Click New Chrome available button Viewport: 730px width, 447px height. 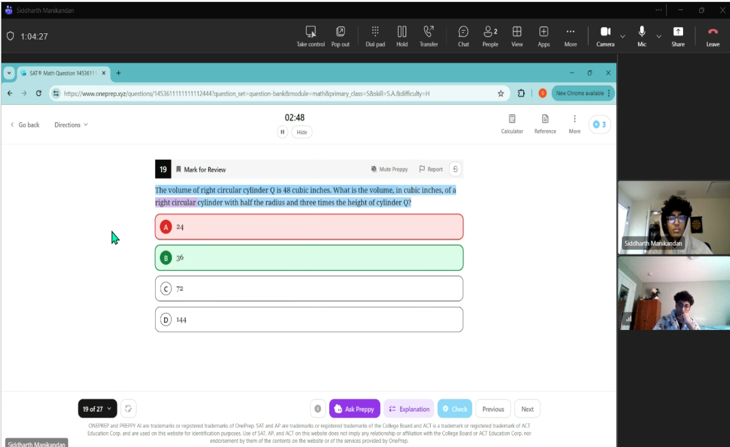coord(583,93)
